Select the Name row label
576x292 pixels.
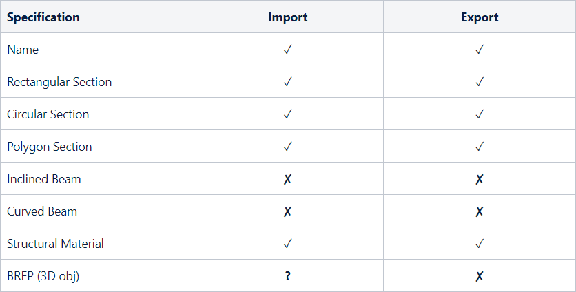23,50
